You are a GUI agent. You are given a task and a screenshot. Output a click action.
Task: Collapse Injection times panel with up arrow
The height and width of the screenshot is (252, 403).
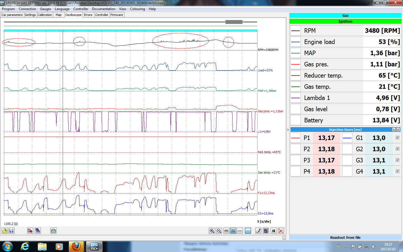tap(394, 130)
